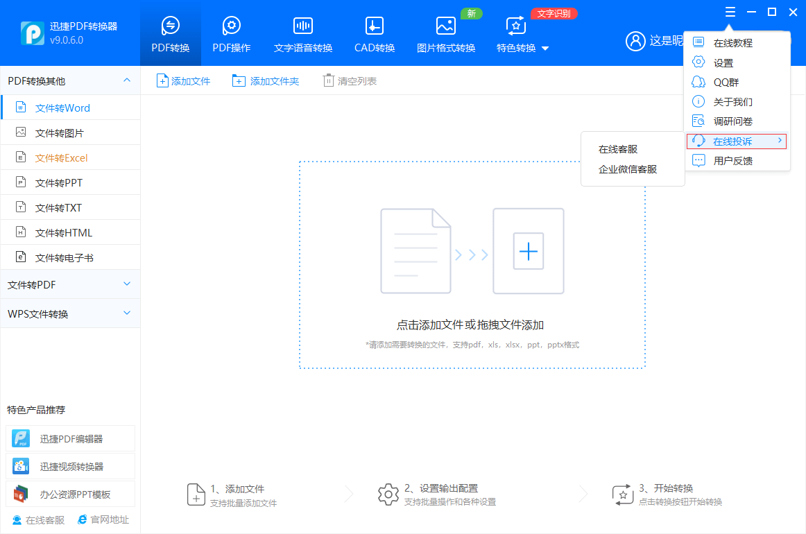Viewport: 806px width, 534px height.
Task: Select the 文字语音转换 icon
Action: [302, 26]
